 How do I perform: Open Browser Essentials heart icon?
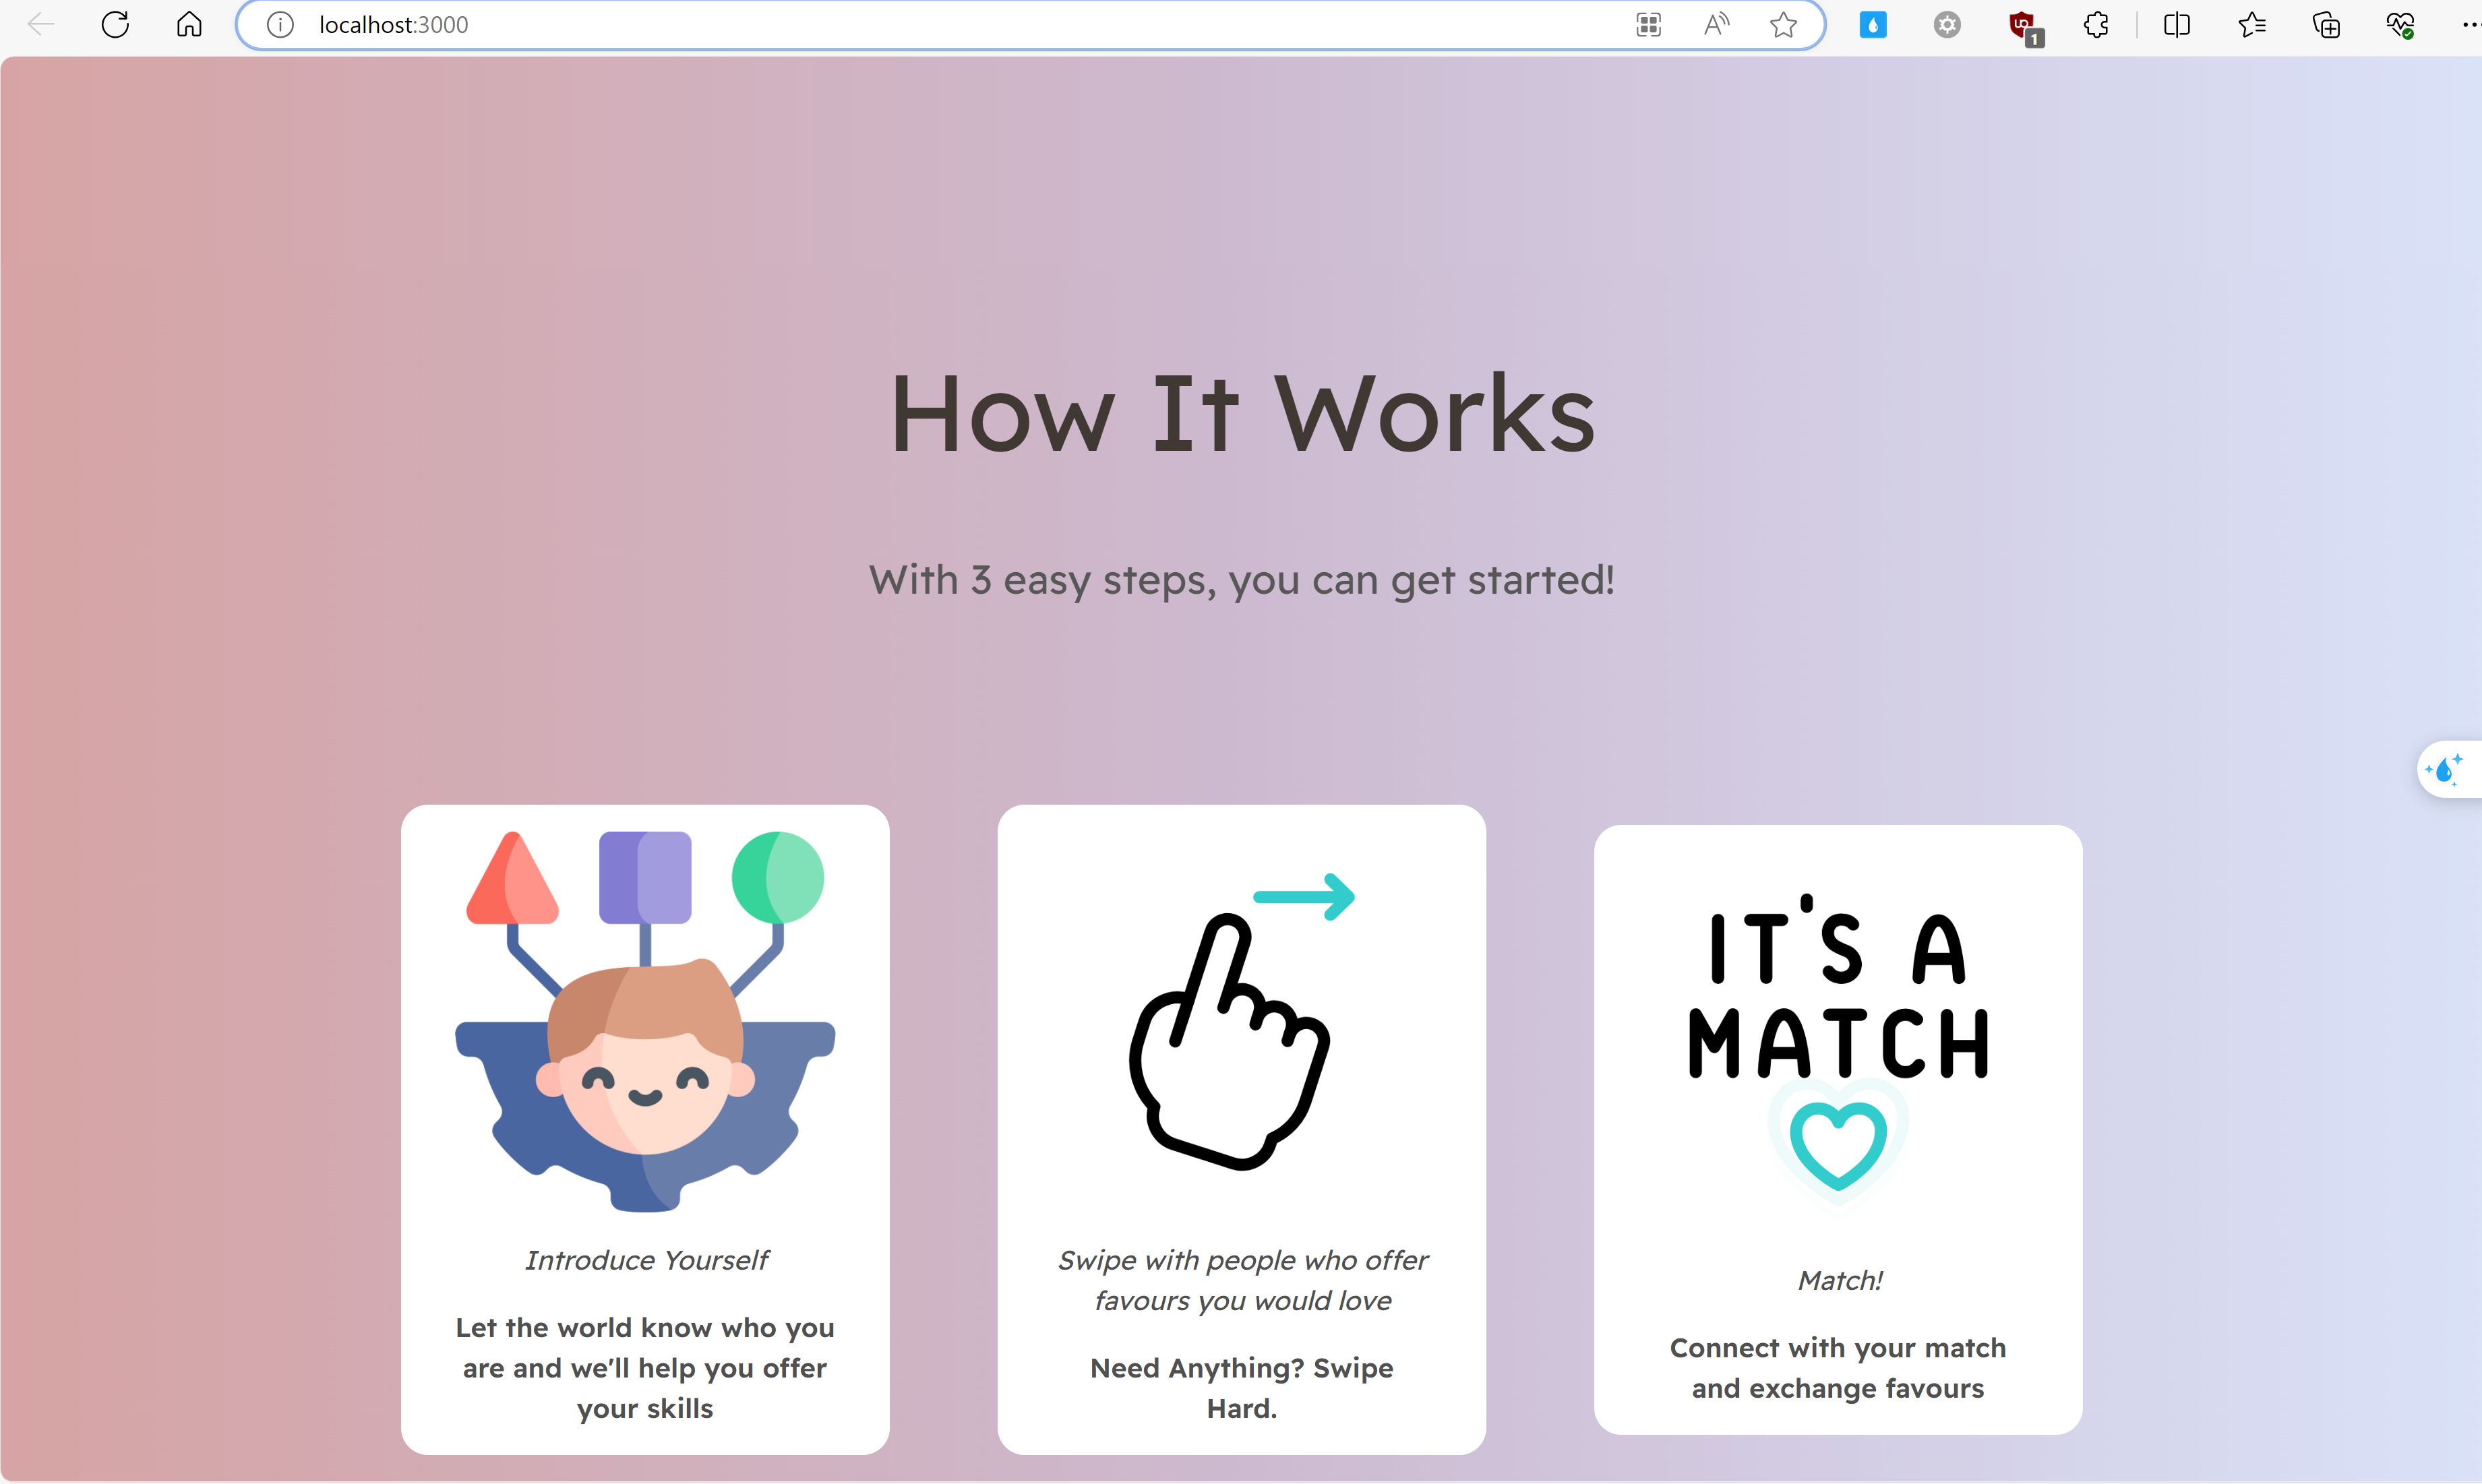click(2400, 24)
